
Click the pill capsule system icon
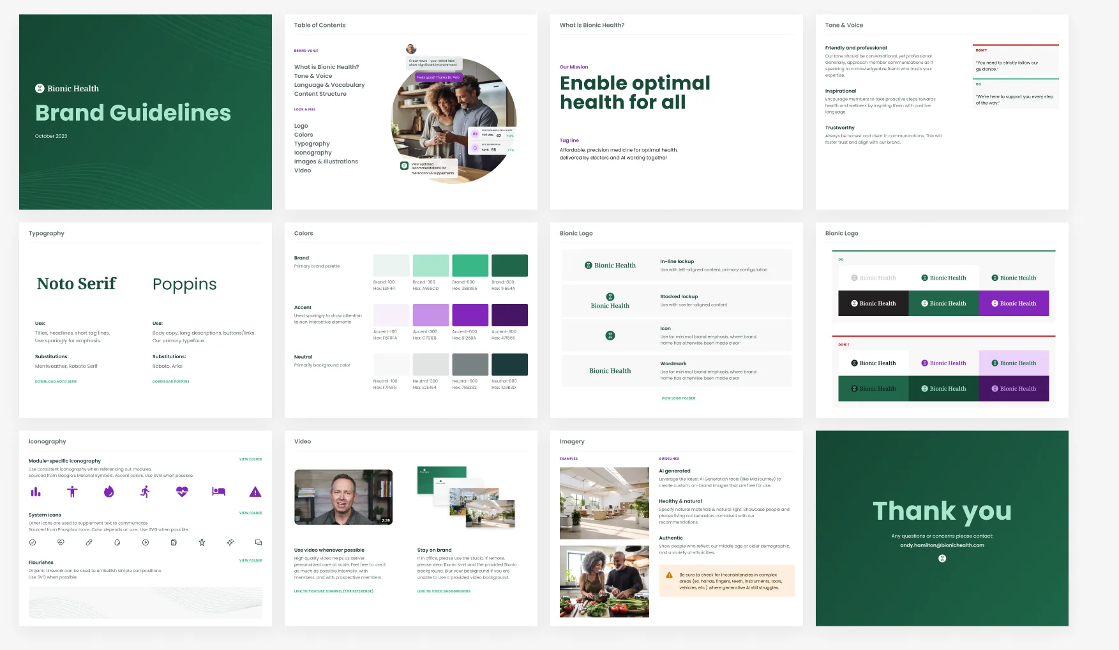(x=89, y=542)
